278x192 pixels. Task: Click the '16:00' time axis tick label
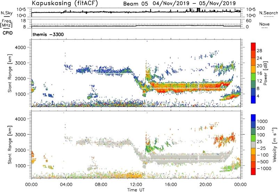(x=171, y=185)
